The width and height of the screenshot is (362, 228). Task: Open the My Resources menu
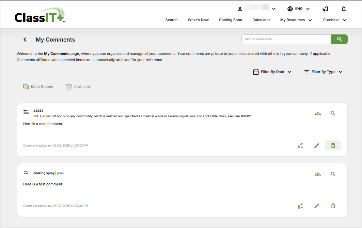(x=296, y=20)
